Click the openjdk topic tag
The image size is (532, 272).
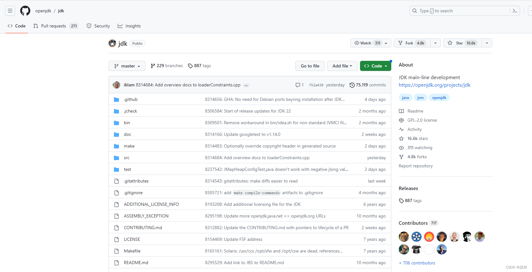tap(439, 98)
